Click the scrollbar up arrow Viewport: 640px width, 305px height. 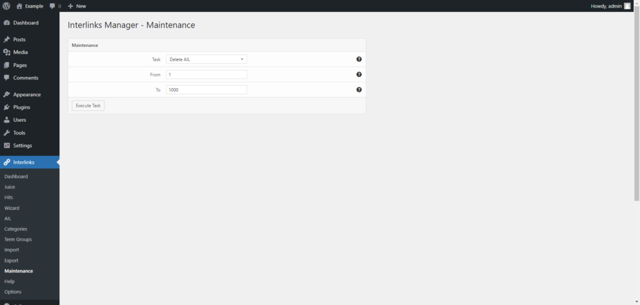[636, 3]
